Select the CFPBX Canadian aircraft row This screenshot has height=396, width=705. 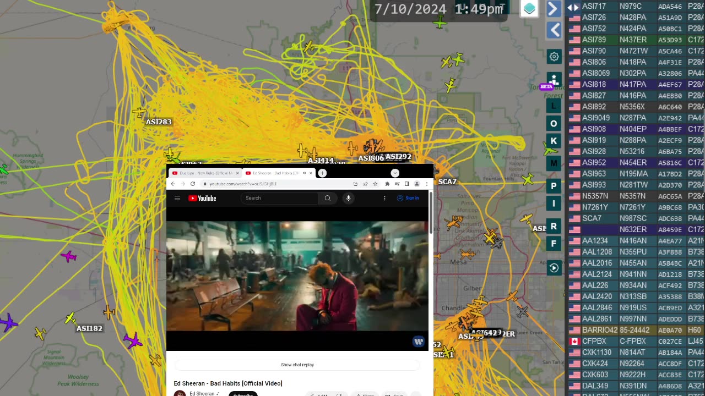636,341
